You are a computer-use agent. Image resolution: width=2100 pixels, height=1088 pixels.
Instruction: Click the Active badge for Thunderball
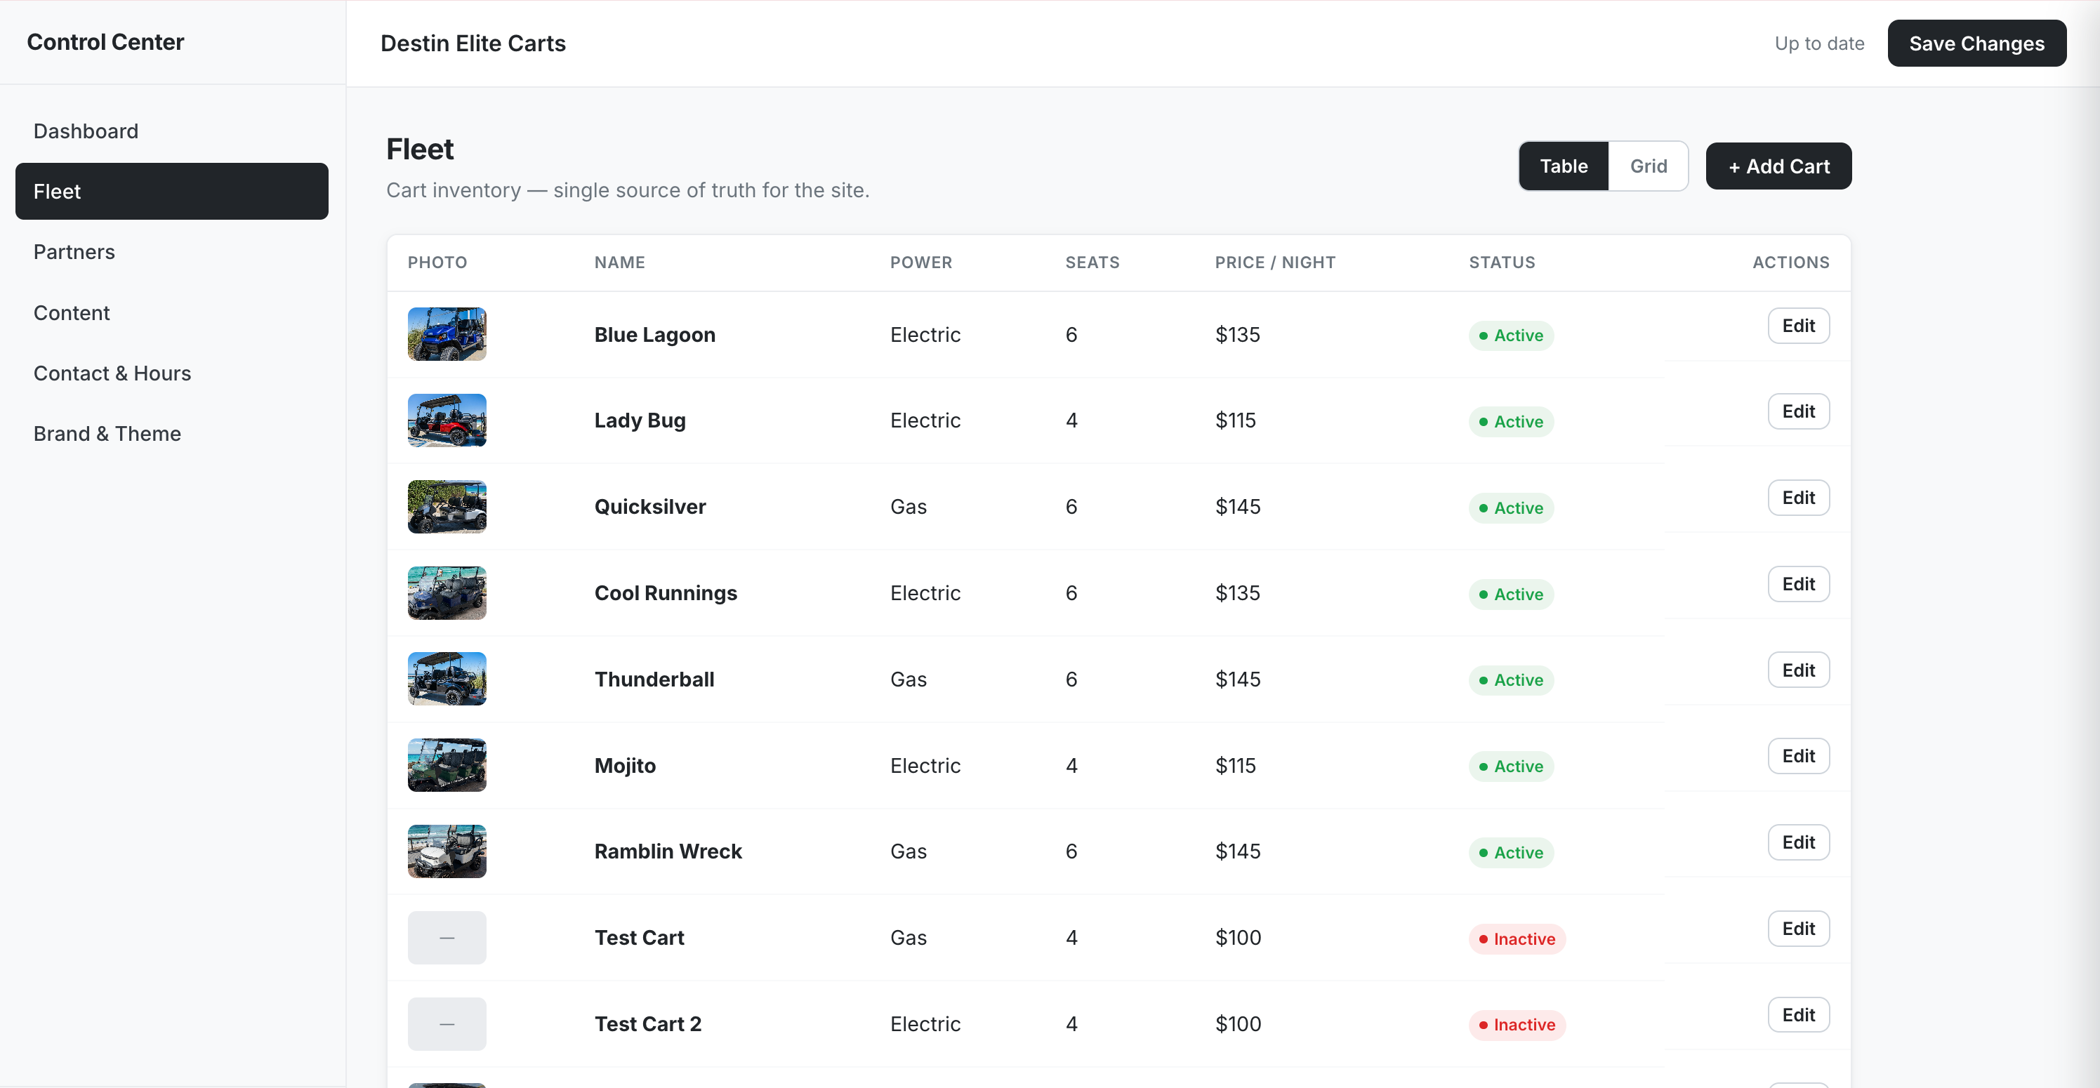tap(1511, 680)
